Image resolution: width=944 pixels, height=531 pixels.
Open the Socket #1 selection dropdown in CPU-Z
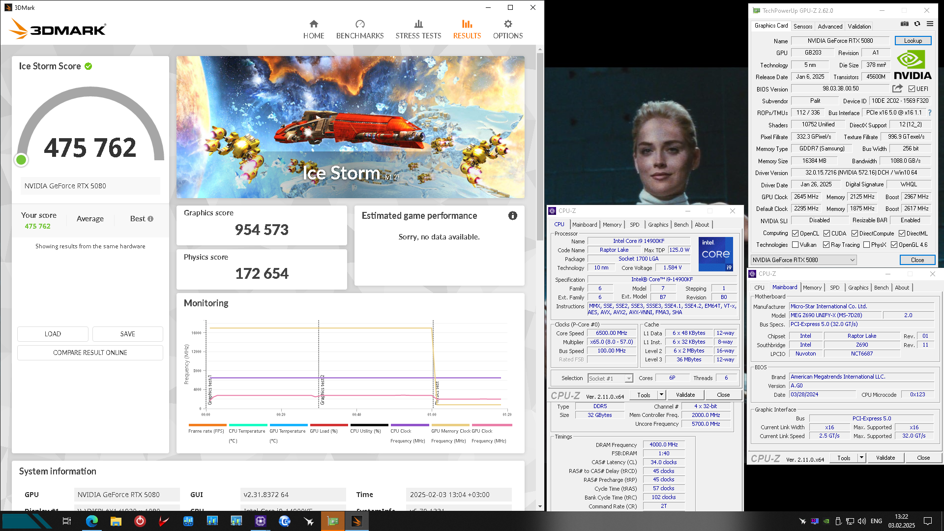click(610, 378)
